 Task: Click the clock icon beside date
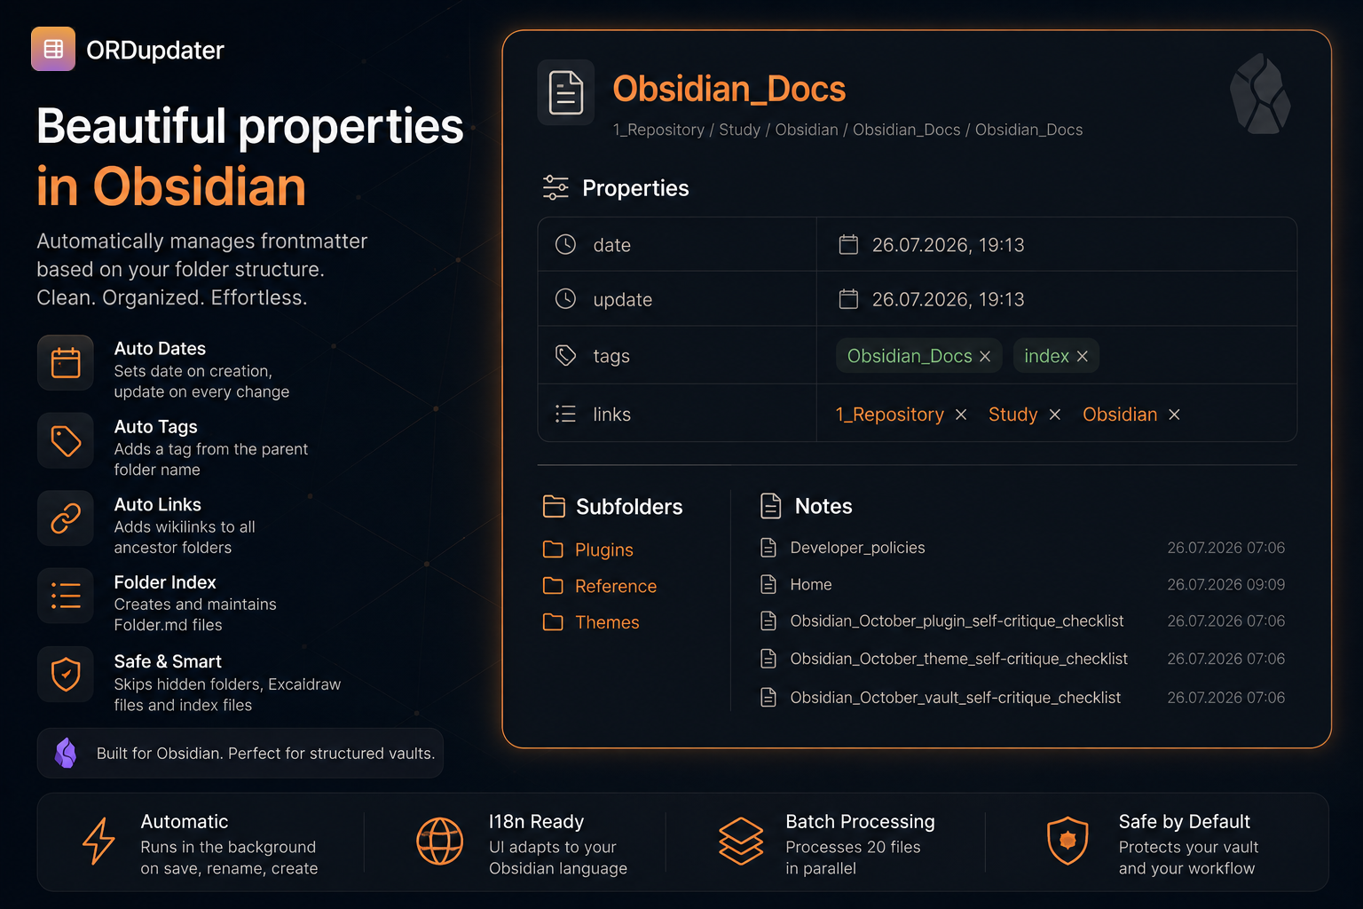[x=565, y=244]
